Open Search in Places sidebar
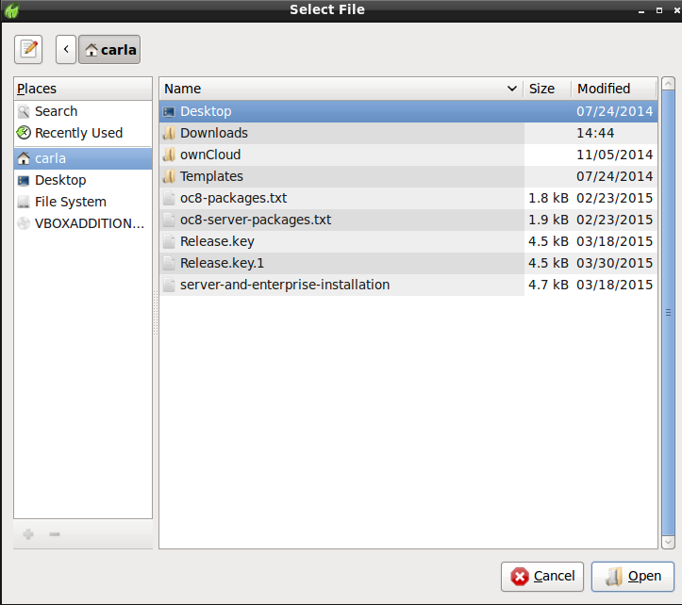Screen dimensions: 682x605 pyautogui.click(x=56, y=111)
